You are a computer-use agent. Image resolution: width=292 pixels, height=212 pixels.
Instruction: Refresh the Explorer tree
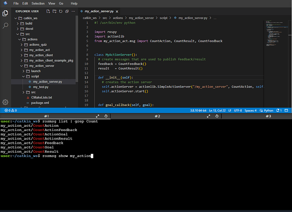coord(61,11)
